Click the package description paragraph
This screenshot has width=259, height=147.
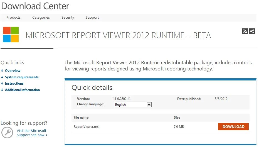(158, 66)
